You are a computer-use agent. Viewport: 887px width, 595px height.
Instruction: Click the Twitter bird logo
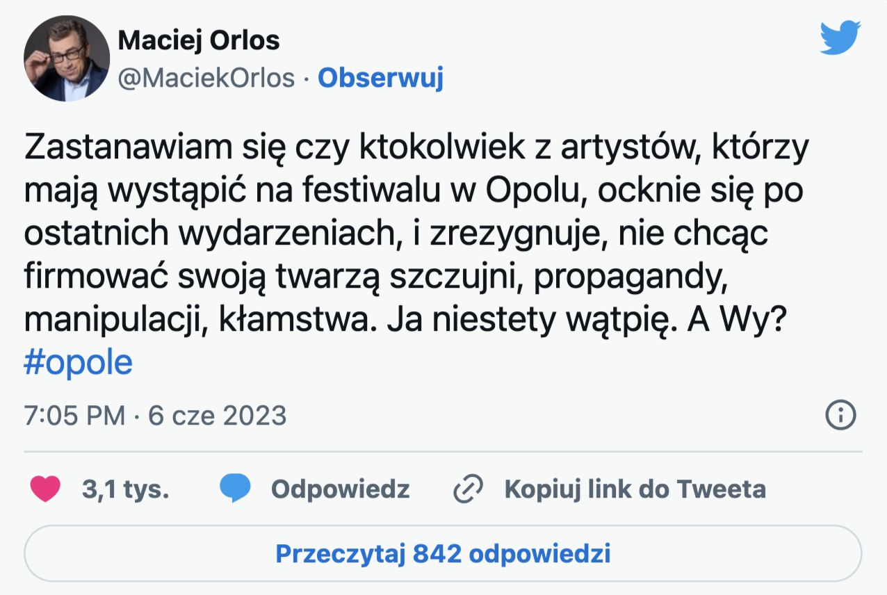(840, 39)
